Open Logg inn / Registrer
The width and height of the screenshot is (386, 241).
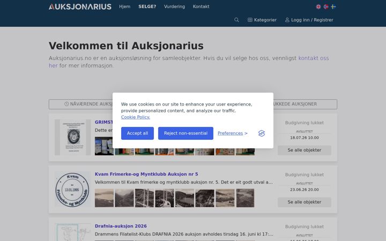tap(309, 20)
